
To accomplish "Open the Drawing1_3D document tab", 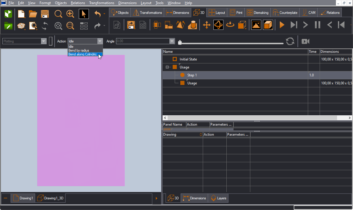I will click(50, 198).
